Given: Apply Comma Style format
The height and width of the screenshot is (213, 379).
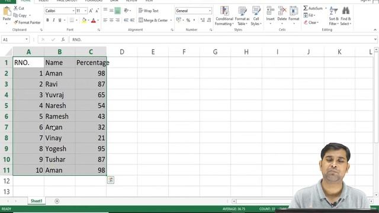Looking at the screenshot, I should tap(194, 20).
